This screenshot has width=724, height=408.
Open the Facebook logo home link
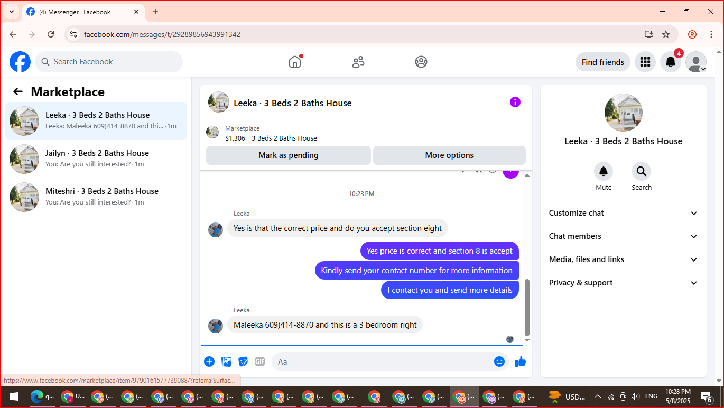coord(20,62)
